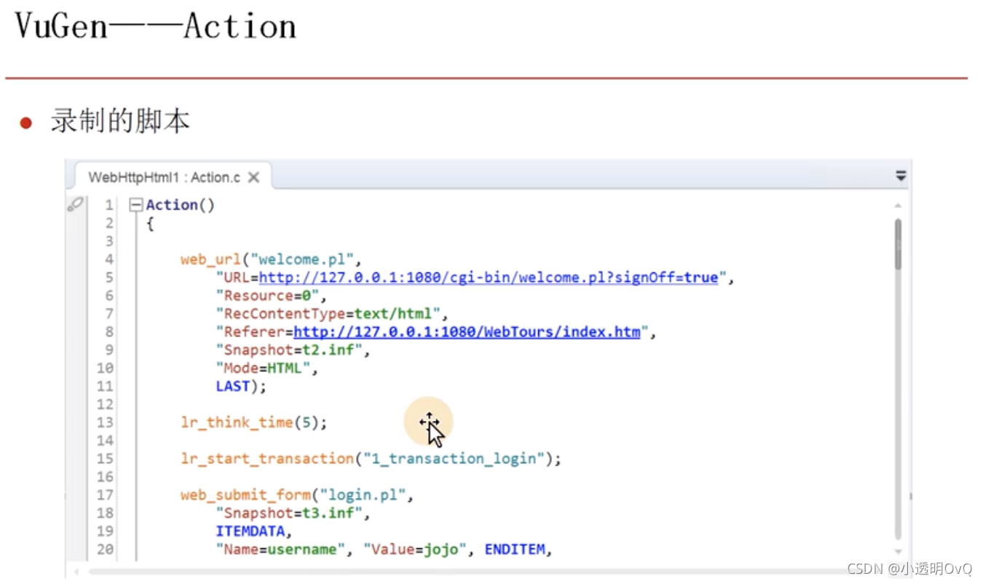Click line number 17 in the gutter

[x=106, y=495]
